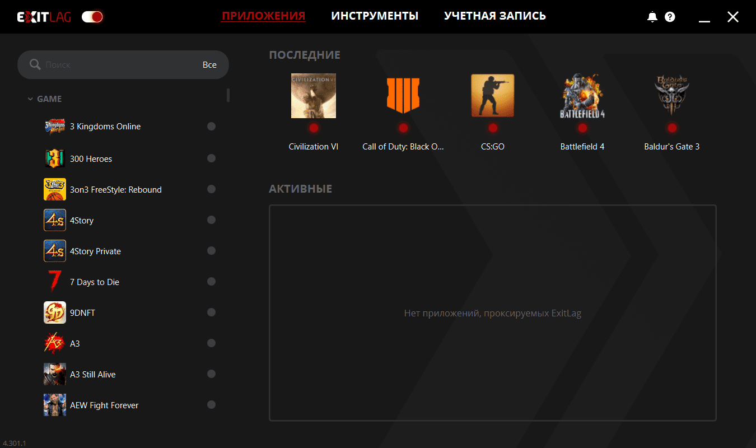756x448 pixels.
Task: Open Baldur's Gate 3 recent game icon
Action: coord(672,96)
